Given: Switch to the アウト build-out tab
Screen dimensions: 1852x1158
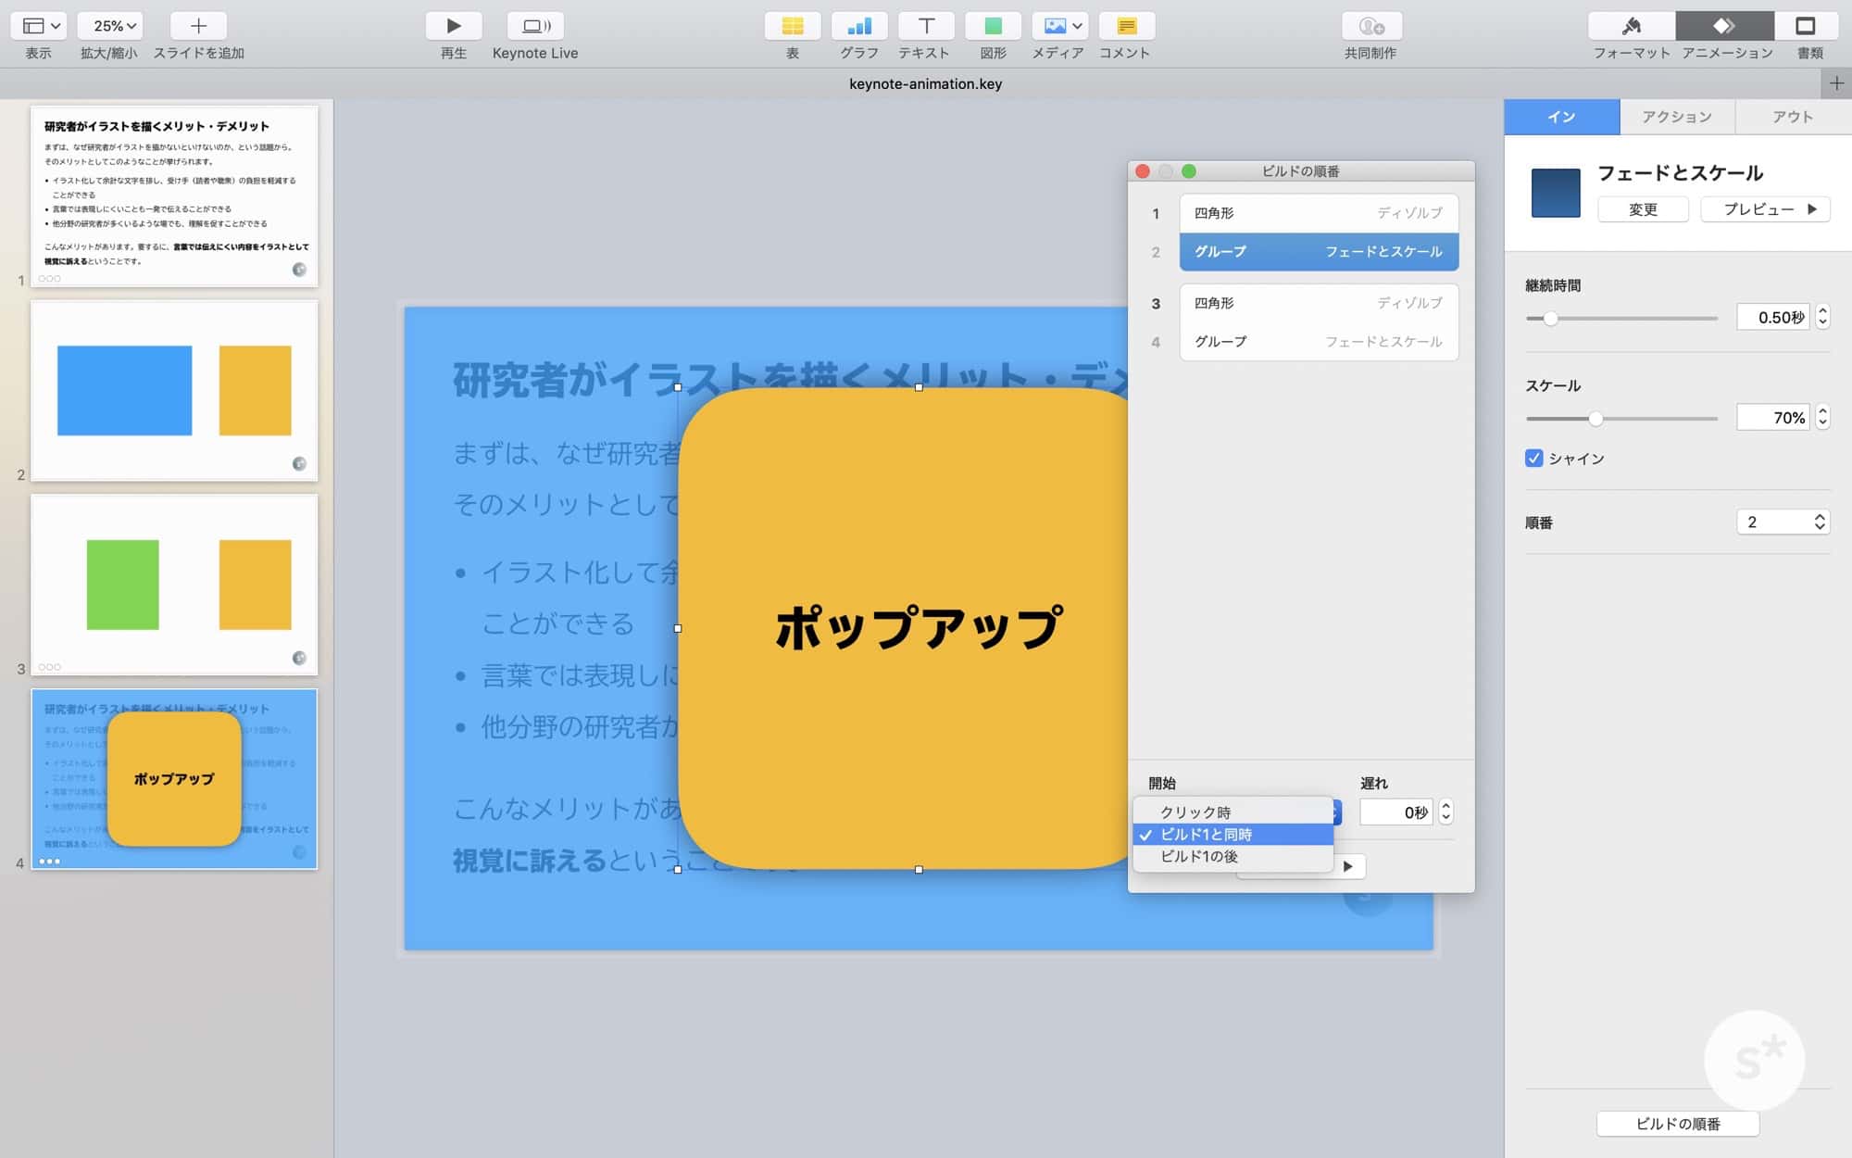Looking at the screenshot, I should click(1793, 117).
